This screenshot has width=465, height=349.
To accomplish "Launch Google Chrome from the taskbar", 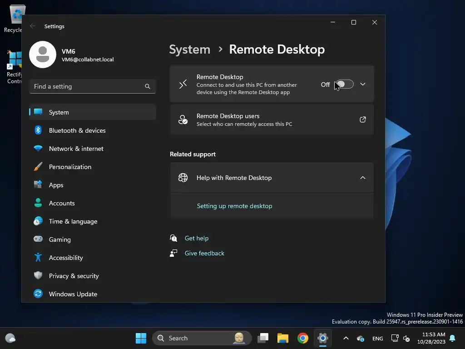I will 302,338.
